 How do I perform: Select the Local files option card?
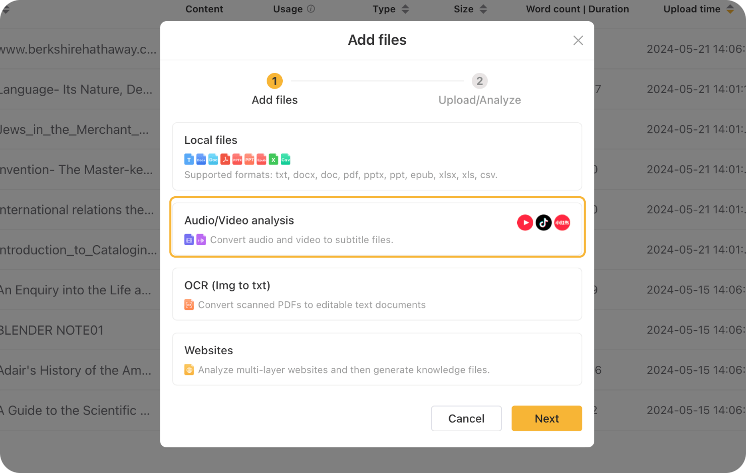[377, 156]
